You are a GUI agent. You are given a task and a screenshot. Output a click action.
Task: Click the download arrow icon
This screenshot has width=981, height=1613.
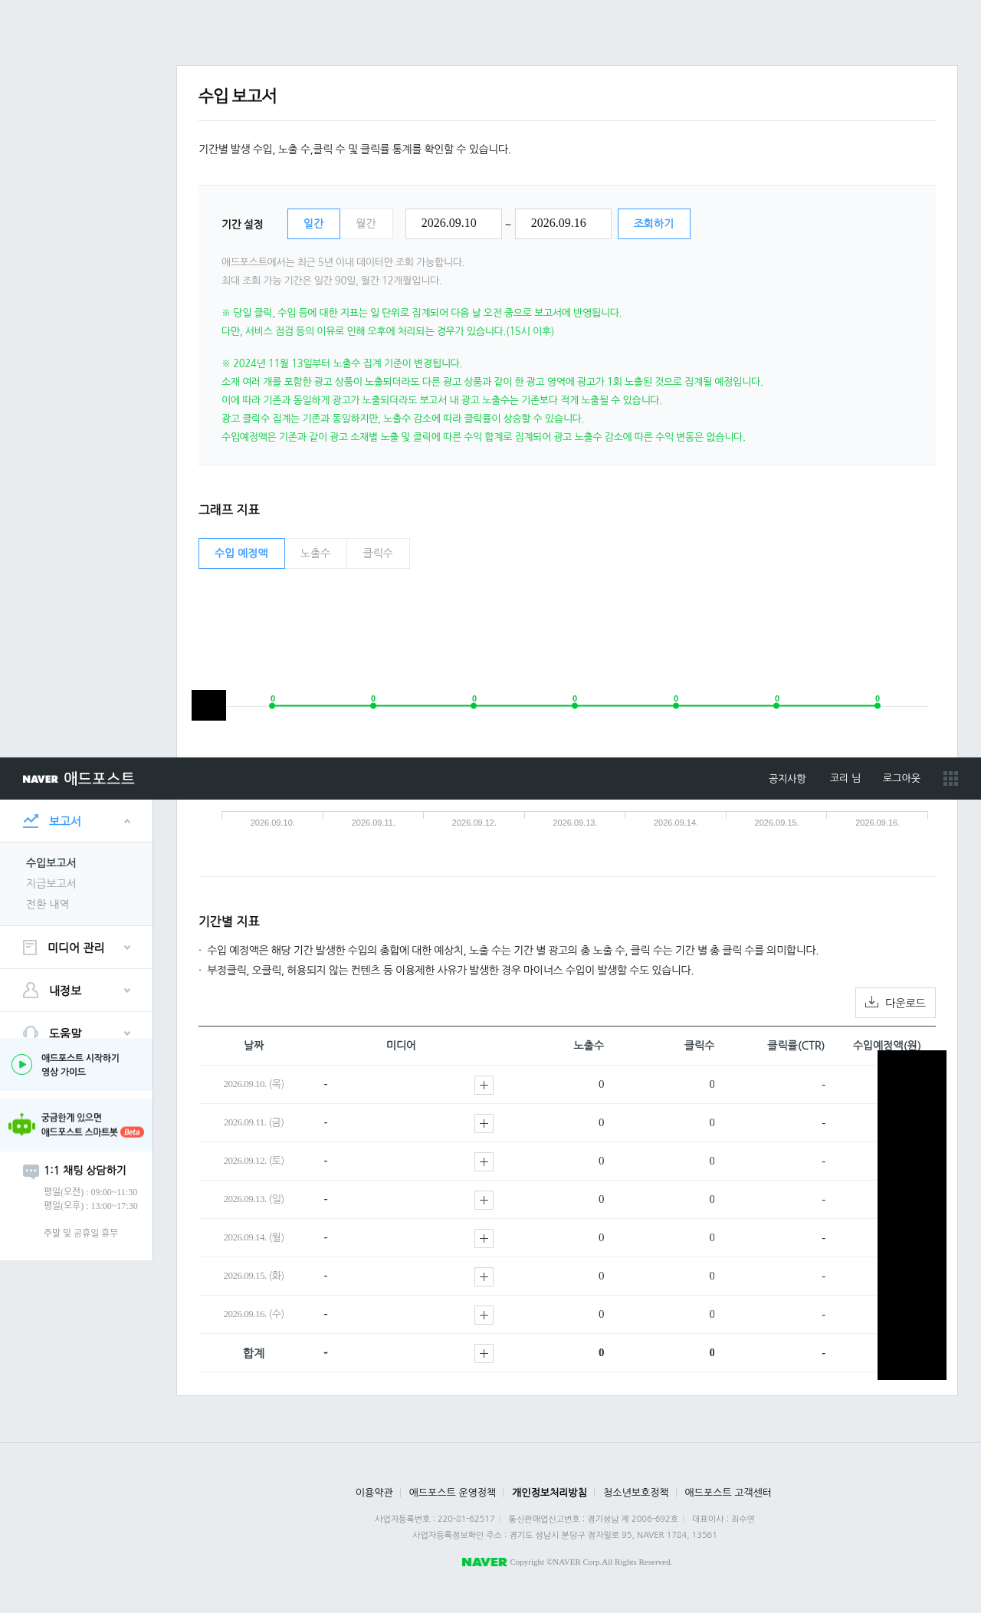click(871, 1002)
